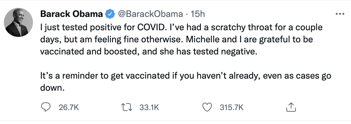Click the 15h timestamp
Image resolution: width=351 pixels, height=124 pixels.
point(198,14)
